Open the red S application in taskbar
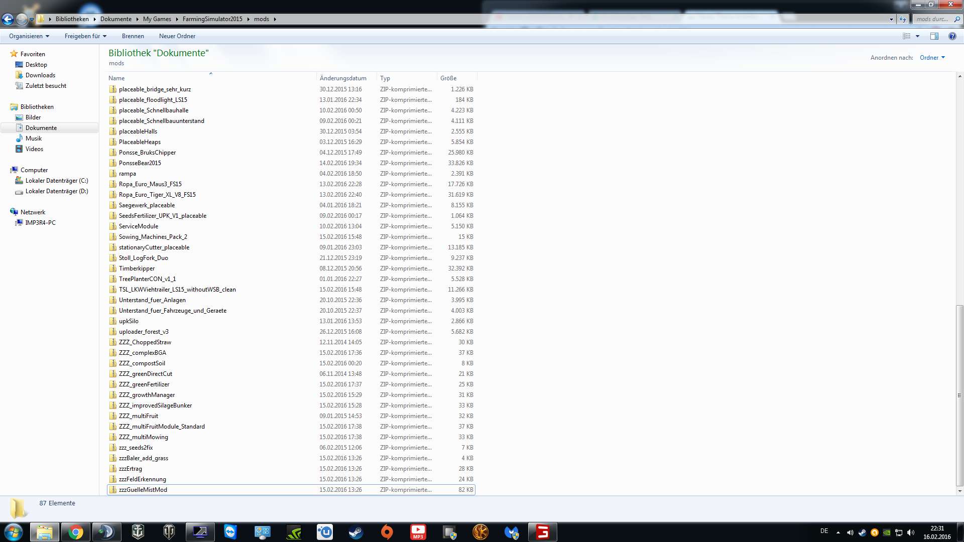 click(x=543, y=532)
